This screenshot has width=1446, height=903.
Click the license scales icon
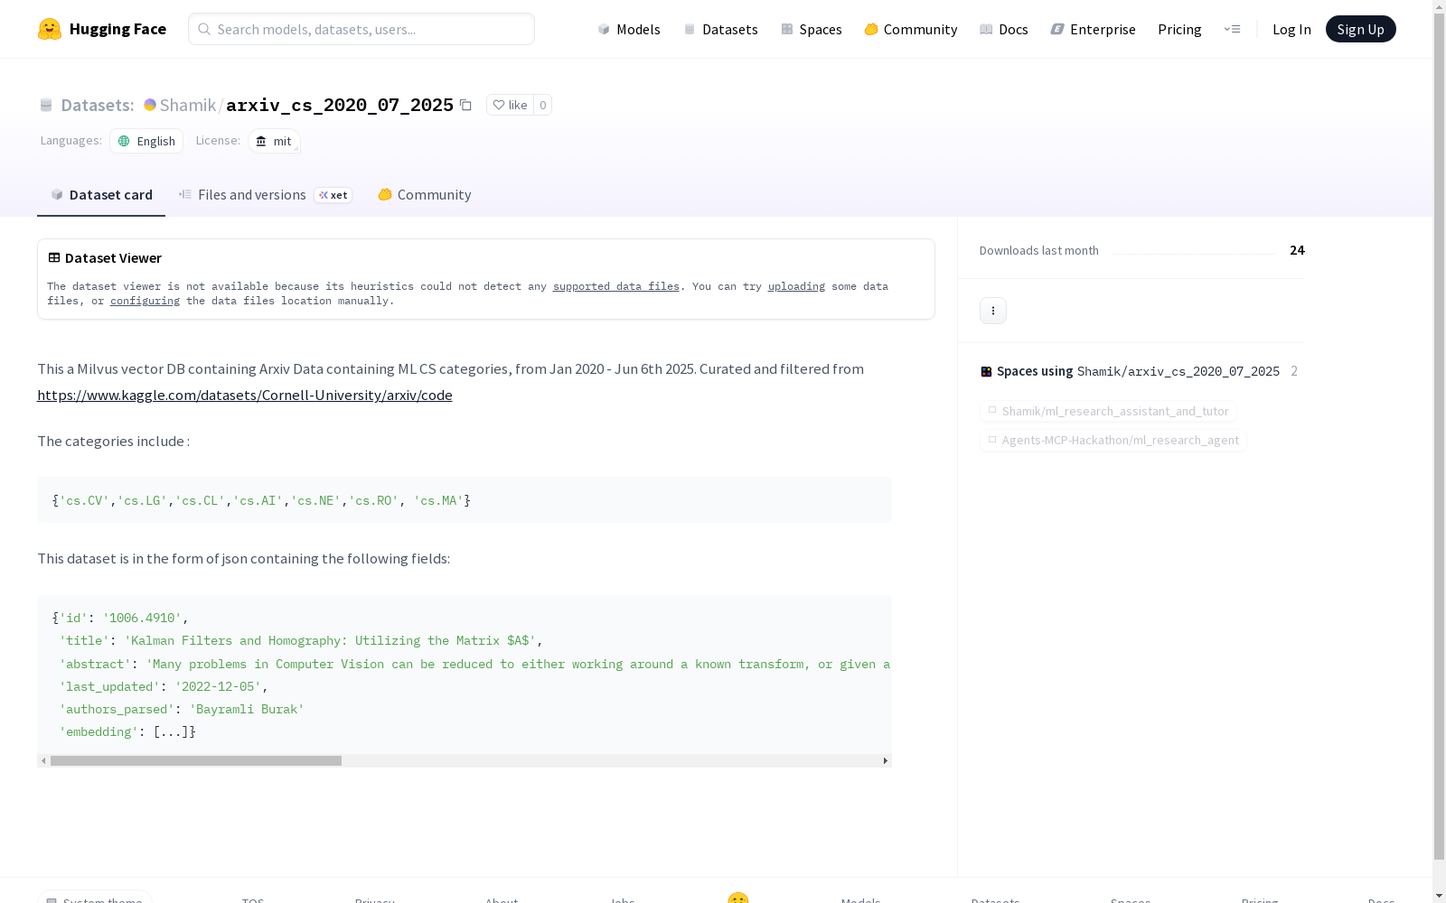261,141
